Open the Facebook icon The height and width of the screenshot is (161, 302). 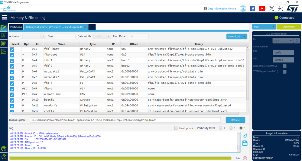point(252,8)
